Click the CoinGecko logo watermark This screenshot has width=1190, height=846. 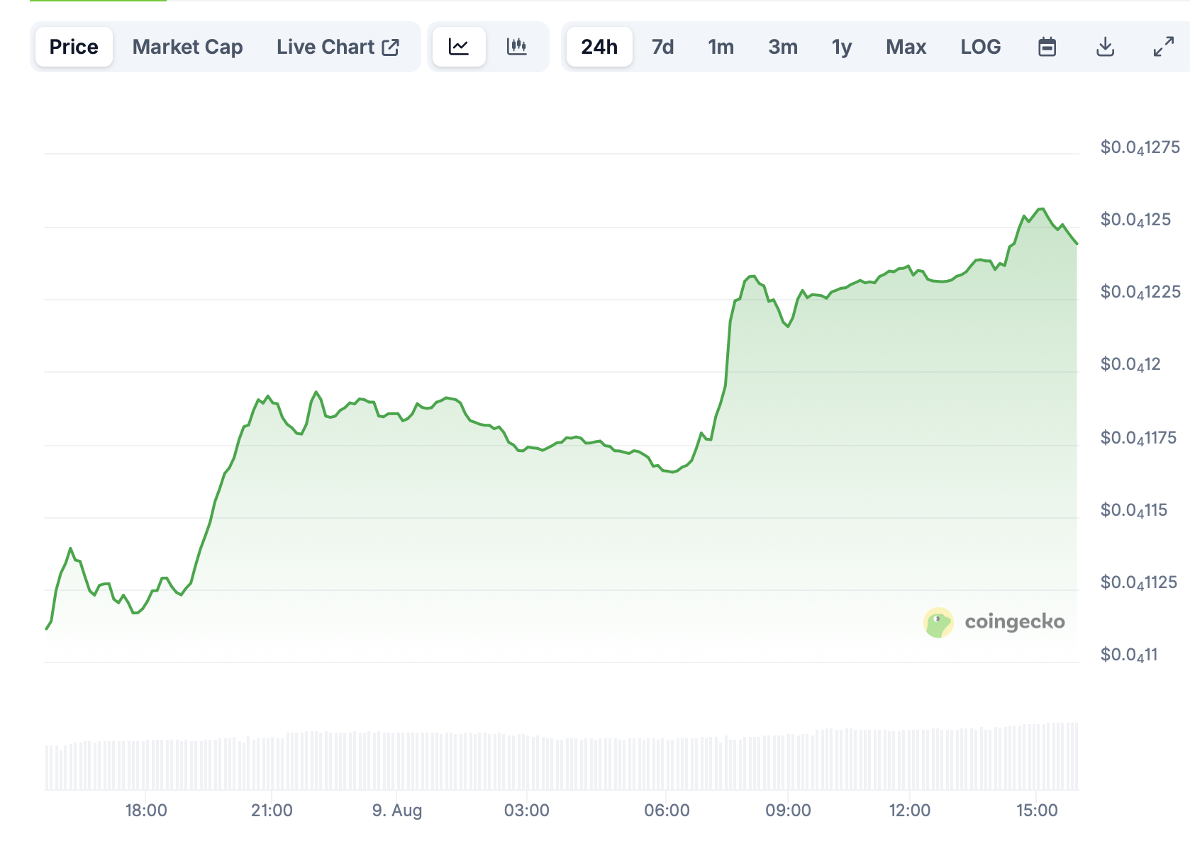pyautogui.click(x=994, y=622)
